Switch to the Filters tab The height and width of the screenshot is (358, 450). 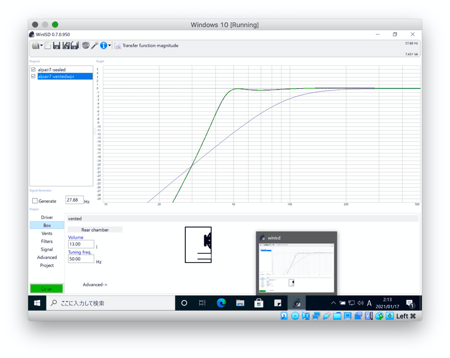[47, 241]
